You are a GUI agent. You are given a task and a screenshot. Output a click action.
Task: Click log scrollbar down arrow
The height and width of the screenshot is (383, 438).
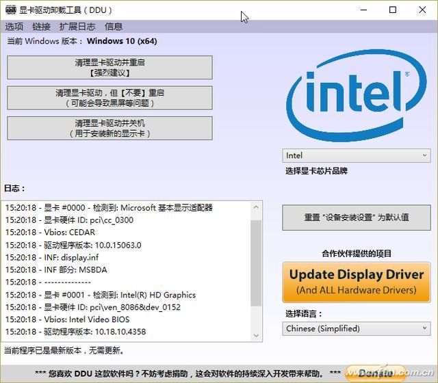pyautogui.click(x=256, y=336)
